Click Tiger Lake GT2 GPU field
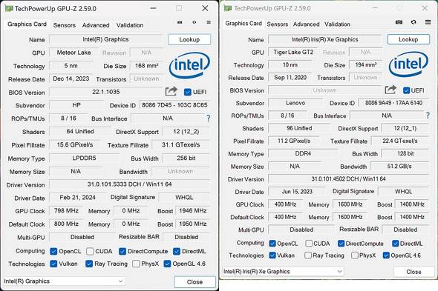This screenshot has width=438, height=291. [293, 52]
